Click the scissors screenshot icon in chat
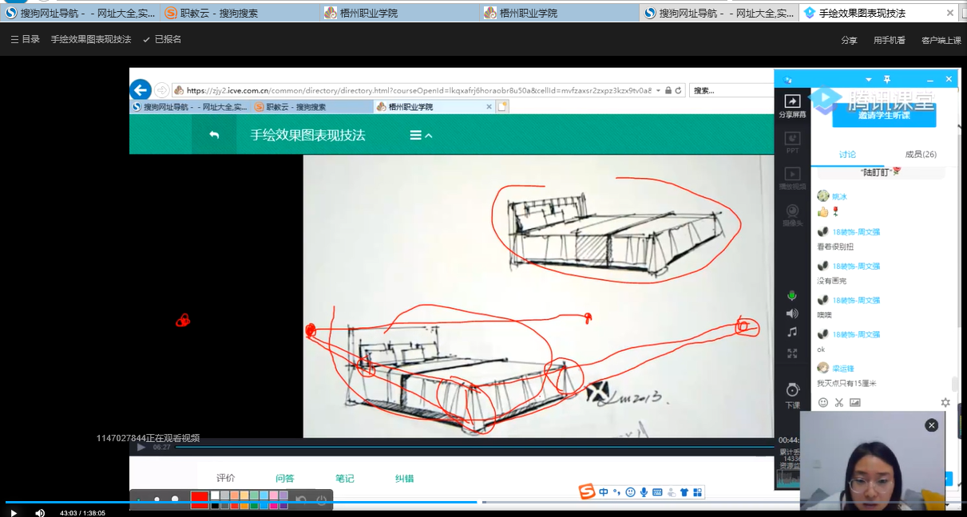 (839, 403)
